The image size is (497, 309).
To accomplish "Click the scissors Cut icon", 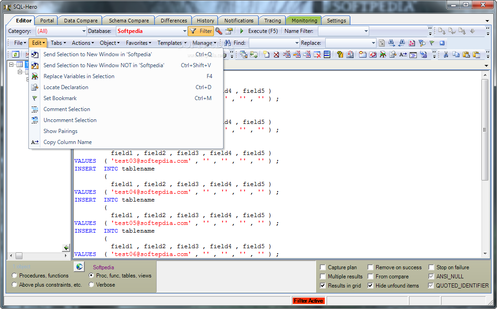I will [x=446, y=54].
